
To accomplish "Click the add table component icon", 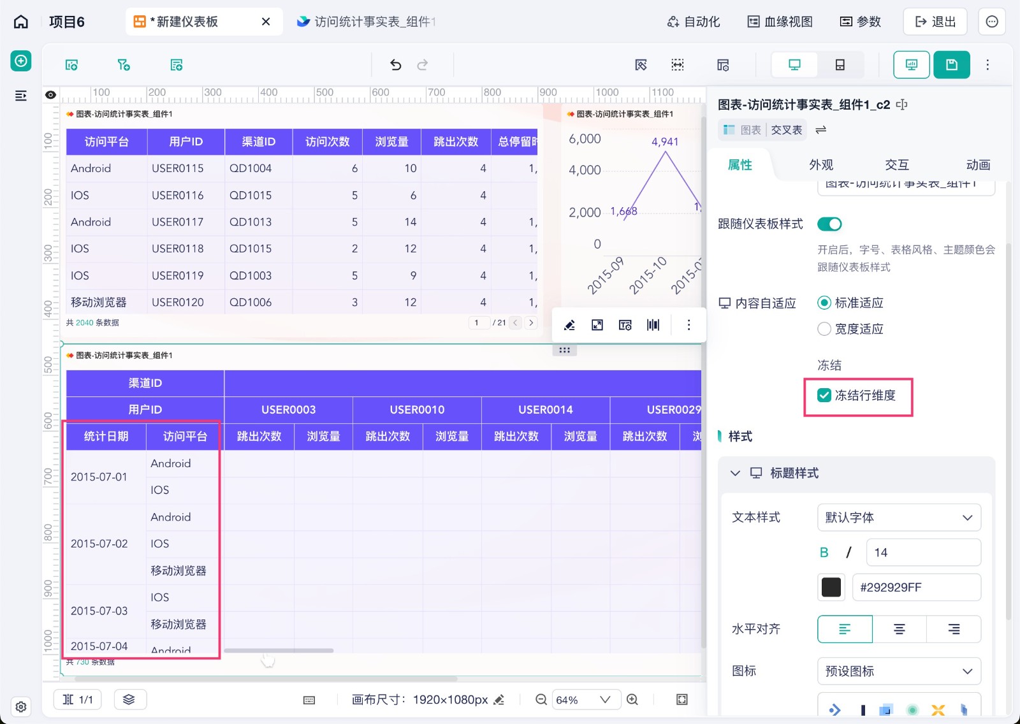I will [x=177, y=65].
